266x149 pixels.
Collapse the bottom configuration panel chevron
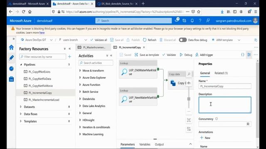pos(190,144)
